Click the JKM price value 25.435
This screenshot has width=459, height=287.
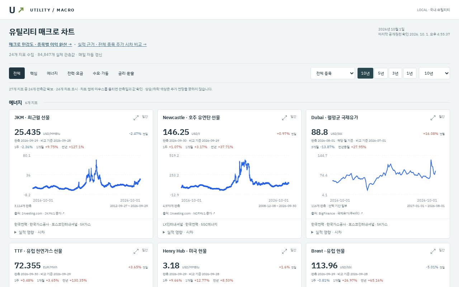(x=28, y=132)
